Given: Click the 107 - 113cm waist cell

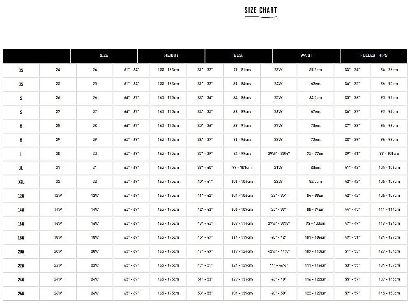Looking at the screenshot, I should click(315, 251).
